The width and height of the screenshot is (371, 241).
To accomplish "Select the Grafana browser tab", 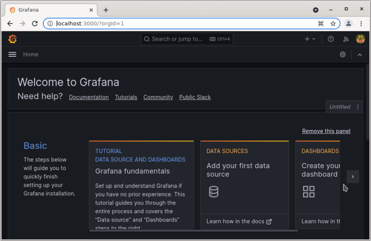I will (51, 10).
